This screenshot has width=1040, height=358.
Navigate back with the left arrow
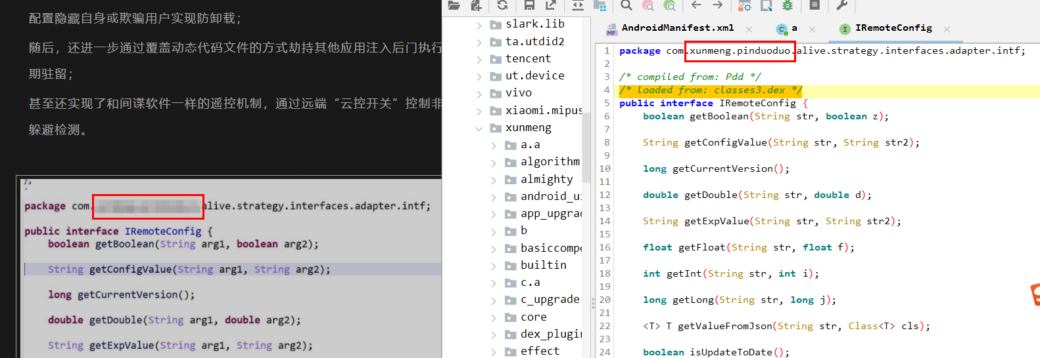pos(696,5)
